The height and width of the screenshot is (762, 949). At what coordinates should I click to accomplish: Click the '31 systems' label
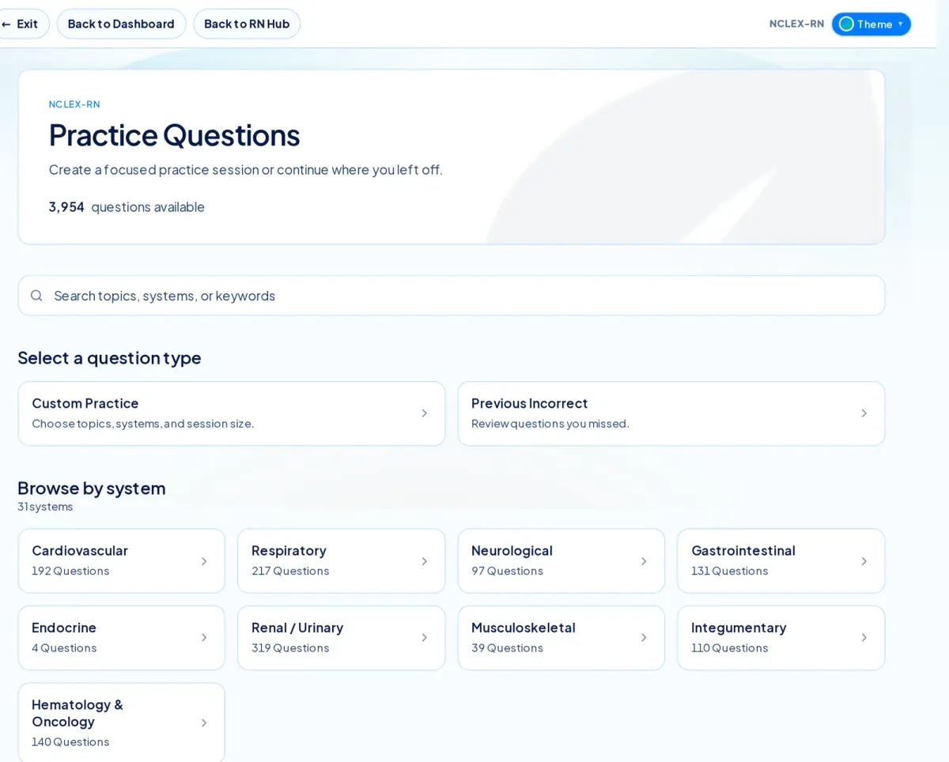[x=45, y=507]
